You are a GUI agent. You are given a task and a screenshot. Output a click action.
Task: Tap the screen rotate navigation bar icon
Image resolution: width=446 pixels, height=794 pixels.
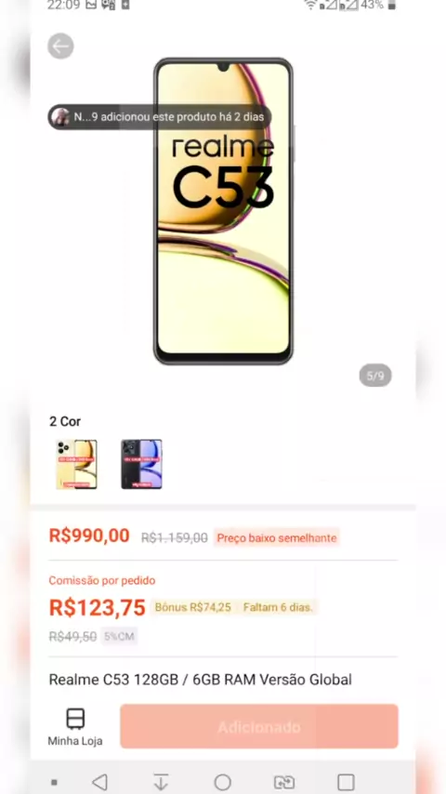[284, 782]
